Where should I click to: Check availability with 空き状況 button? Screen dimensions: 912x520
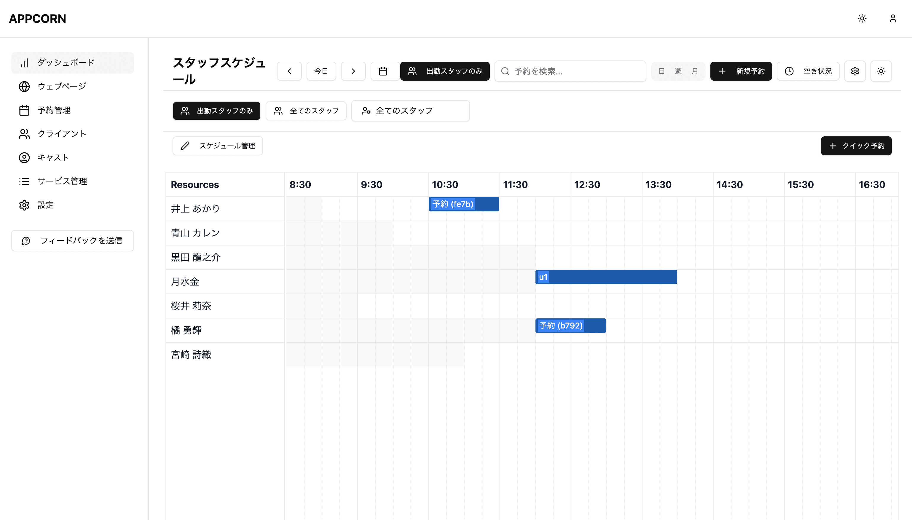tap(808, 71)
